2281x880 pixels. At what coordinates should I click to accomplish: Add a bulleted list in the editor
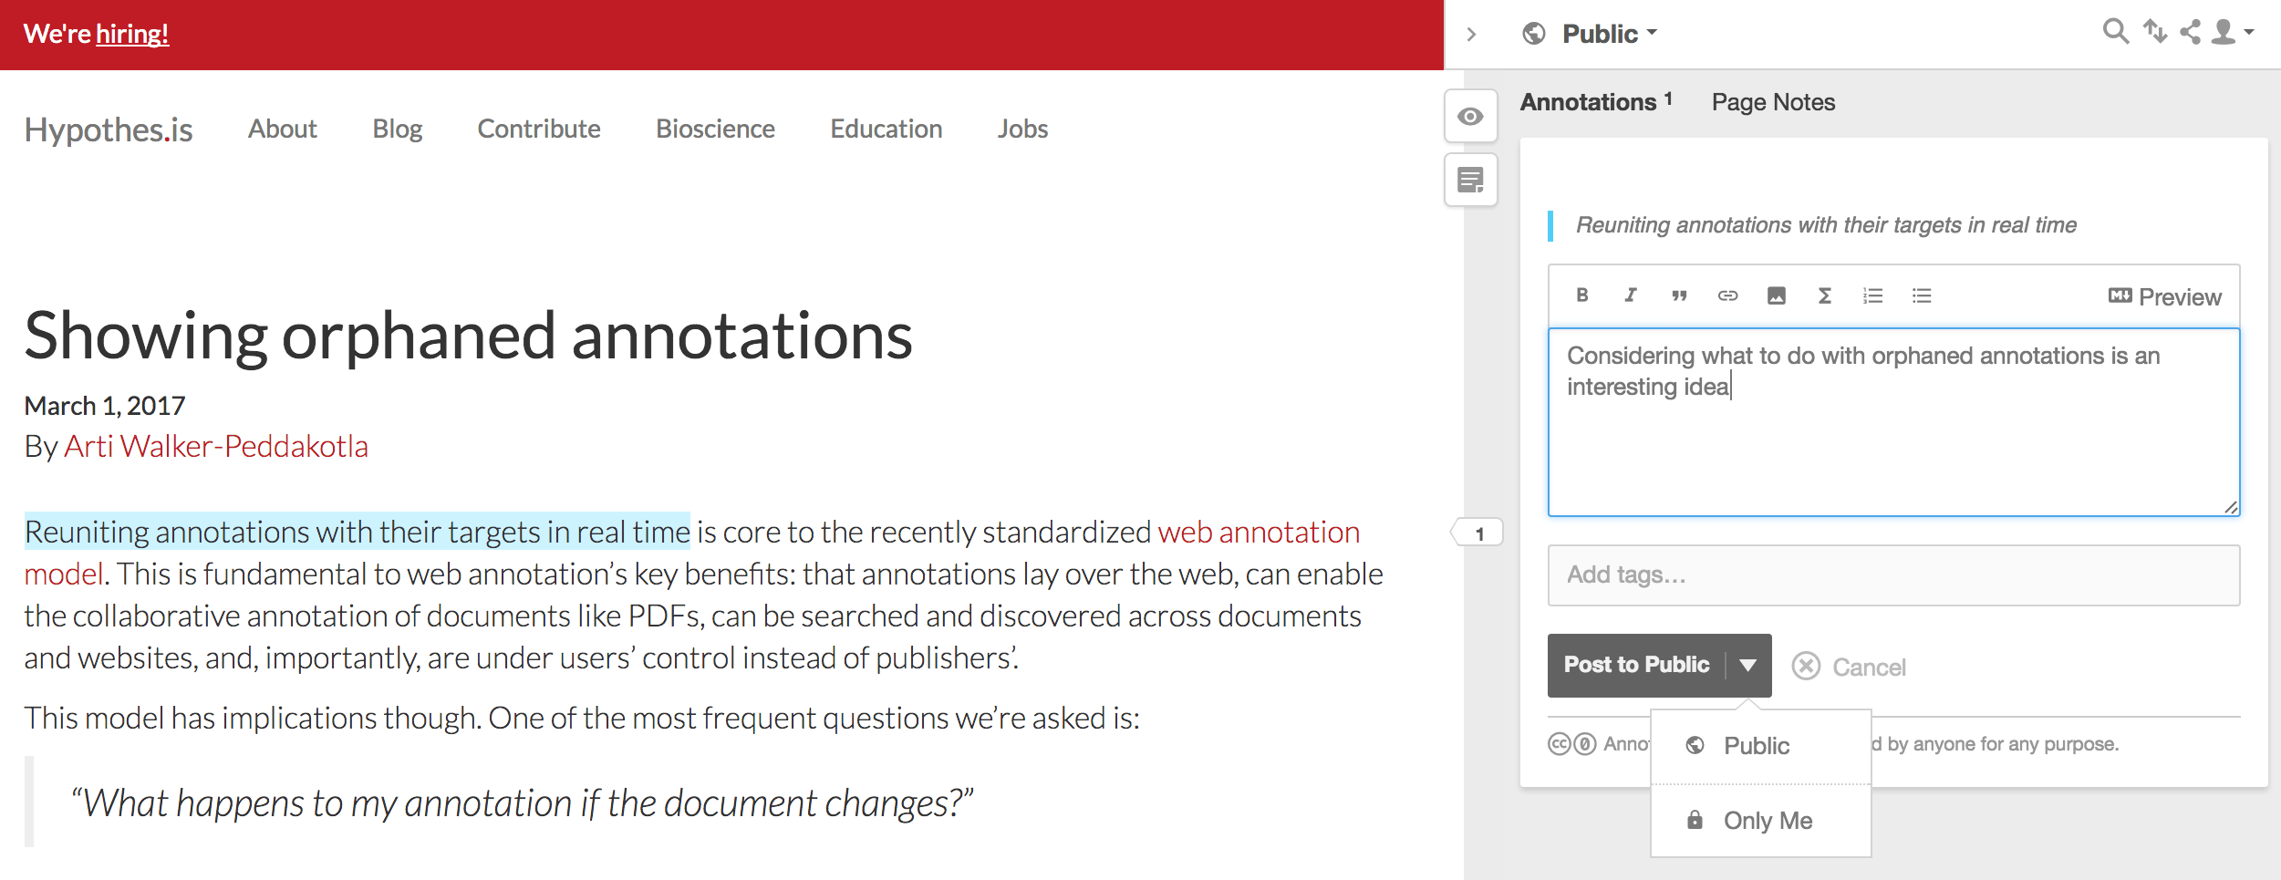1922,295
